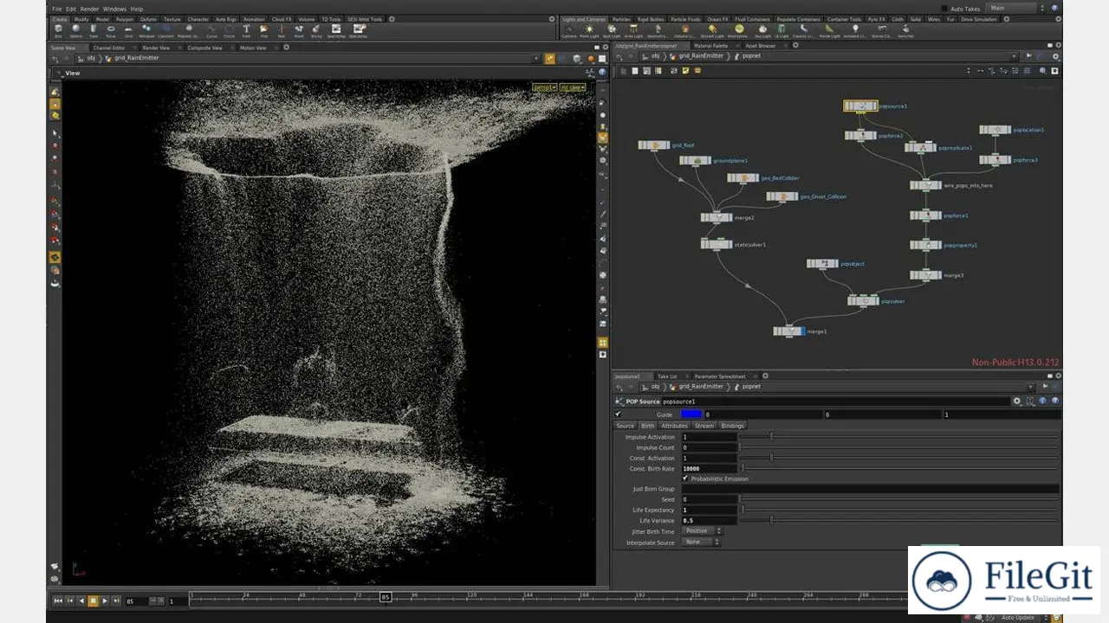This screenshot has width=1109, height=623.
Task: Select the Sphere shelf tool
Action: (x=75, y=30)
